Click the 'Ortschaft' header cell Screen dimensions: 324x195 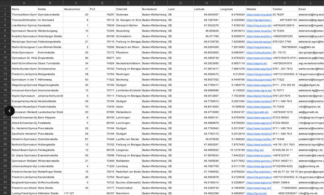[x=128, y=9]
